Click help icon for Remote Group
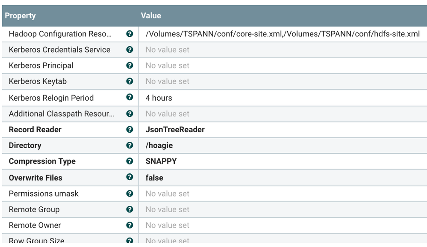 (130, 209)
